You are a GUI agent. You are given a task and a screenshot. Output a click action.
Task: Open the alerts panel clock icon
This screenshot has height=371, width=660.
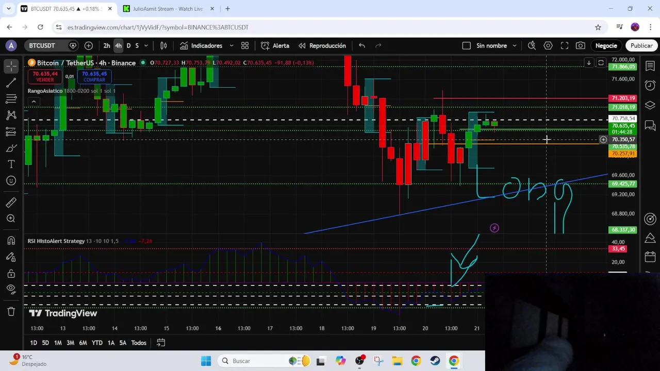click(x=650, y=85)
